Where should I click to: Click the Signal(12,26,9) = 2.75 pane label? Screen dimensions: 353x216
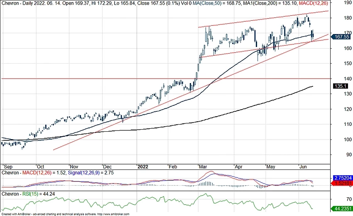91,173
